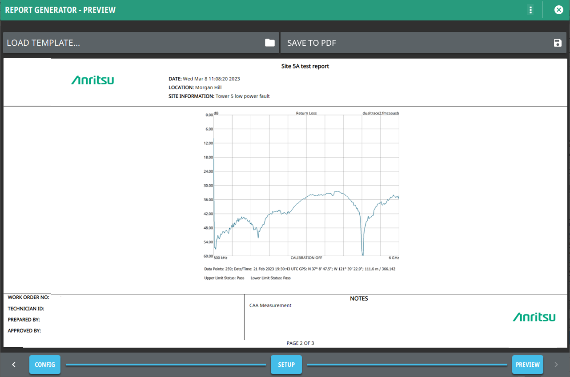
Task: Close the Report Generator preview window
Action: (x=558, y=10)
